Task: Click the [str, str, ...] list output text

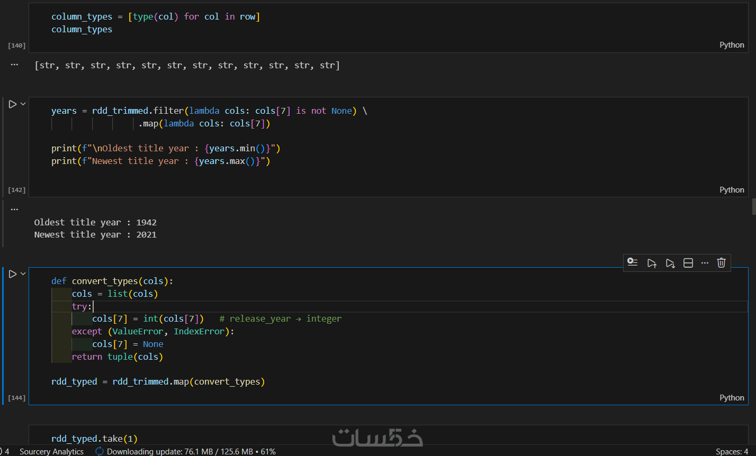Action: [x=187, y=66]
